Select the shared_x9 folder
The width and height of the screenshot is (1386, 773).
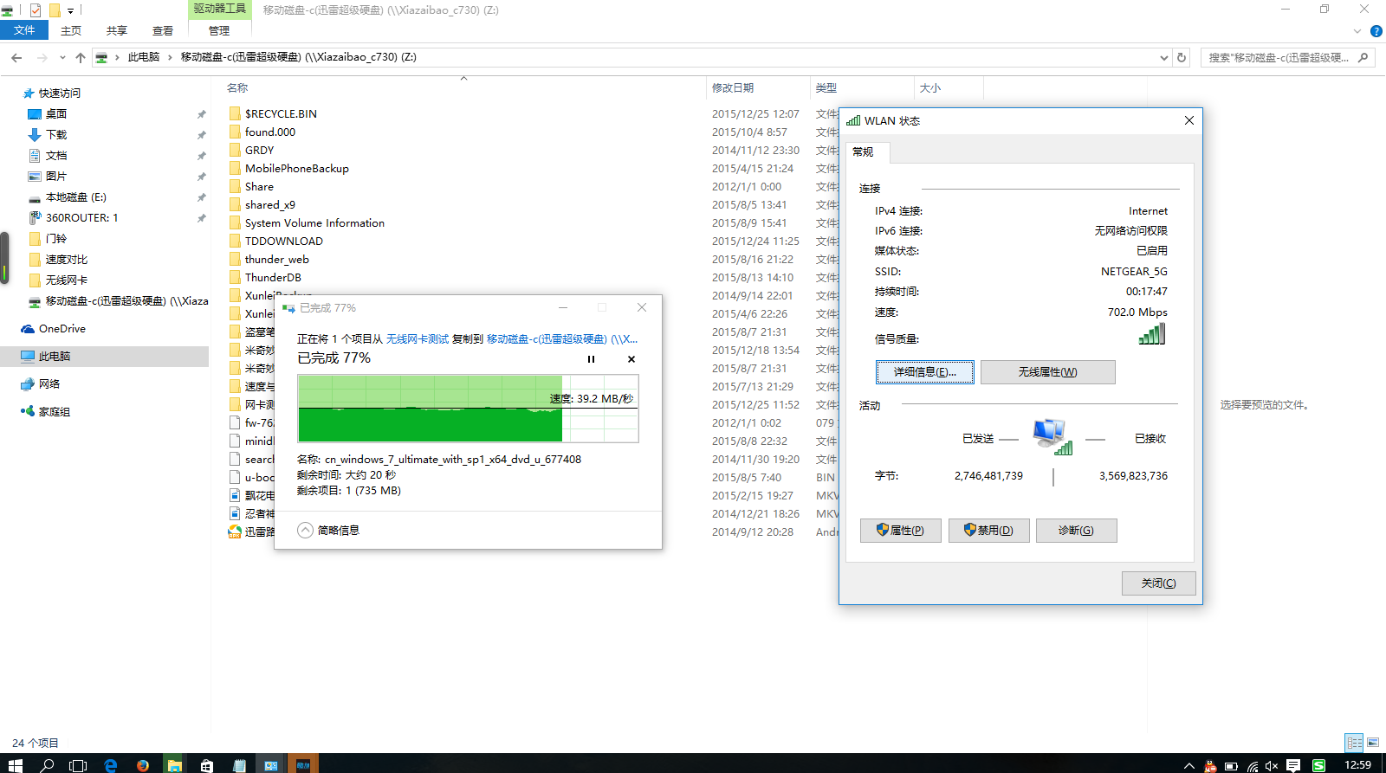(x=270, y=205)
